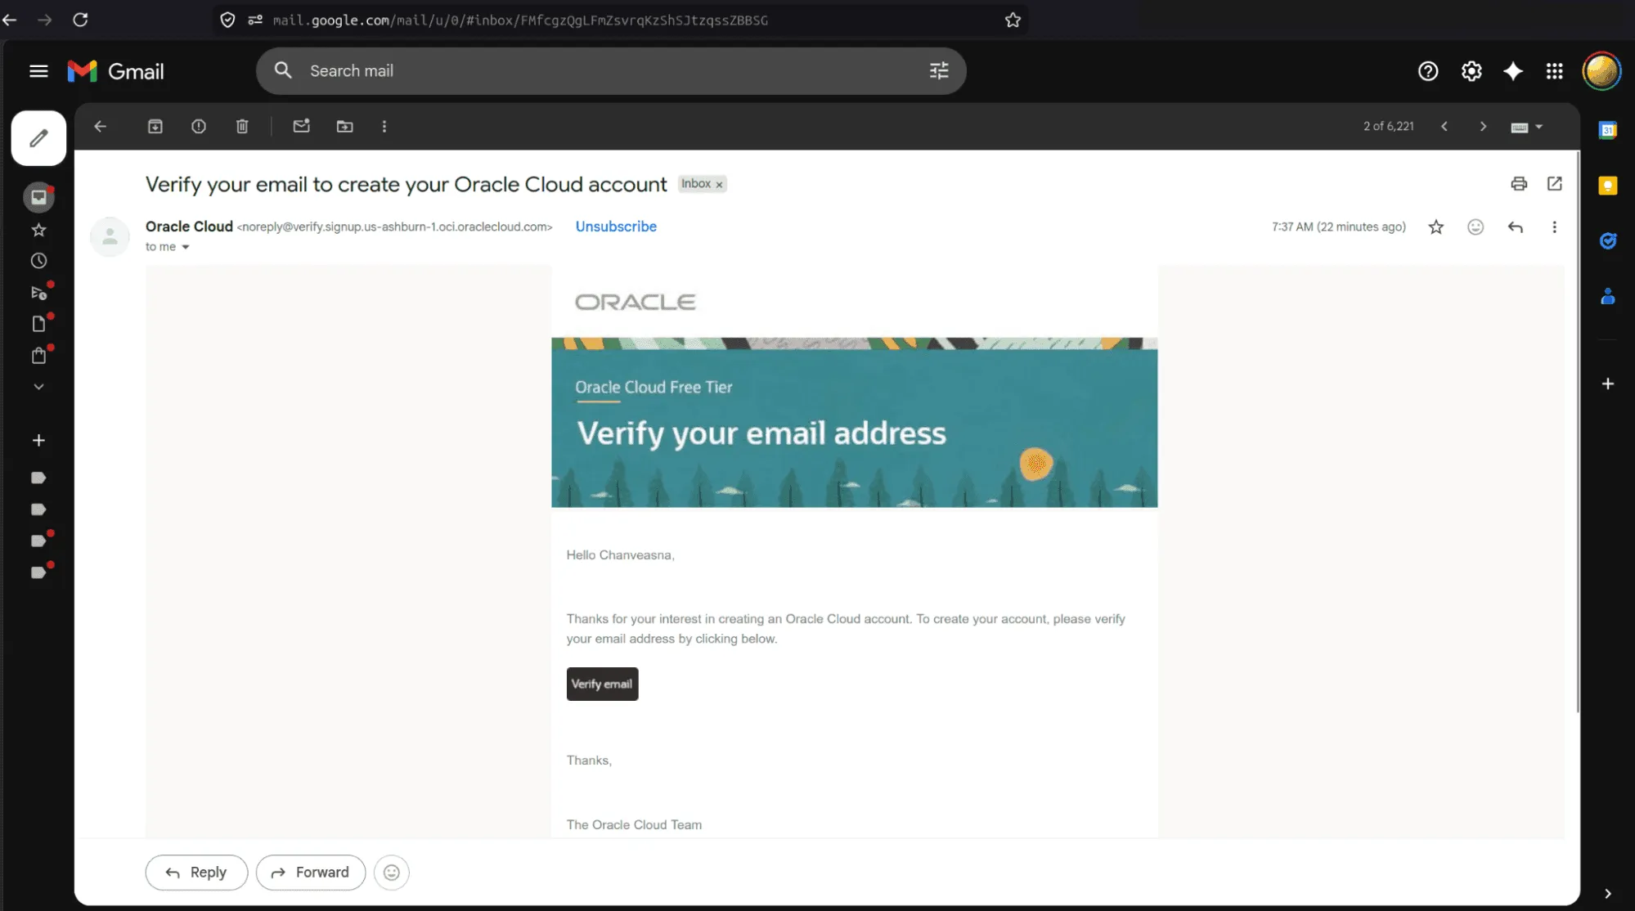Get add-ons with plus icon
The width and height of the screenshot is (1635, 911).
pos(1608,384)
